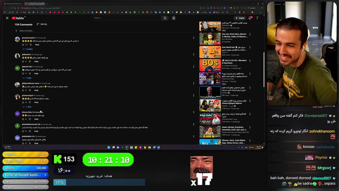This screenshot has width=339, height=191.
Task: Open browser back navigation arrow
Action: (5, 8)
